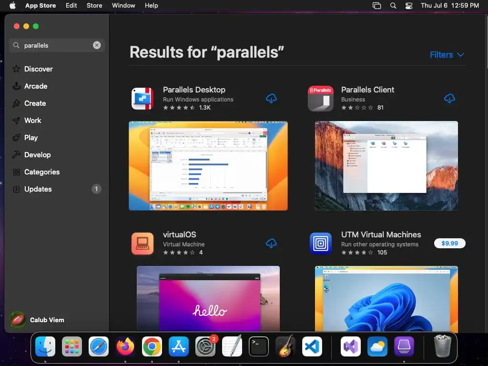
Task: Open the Edit menu
Action: click(x=71, y=5)
